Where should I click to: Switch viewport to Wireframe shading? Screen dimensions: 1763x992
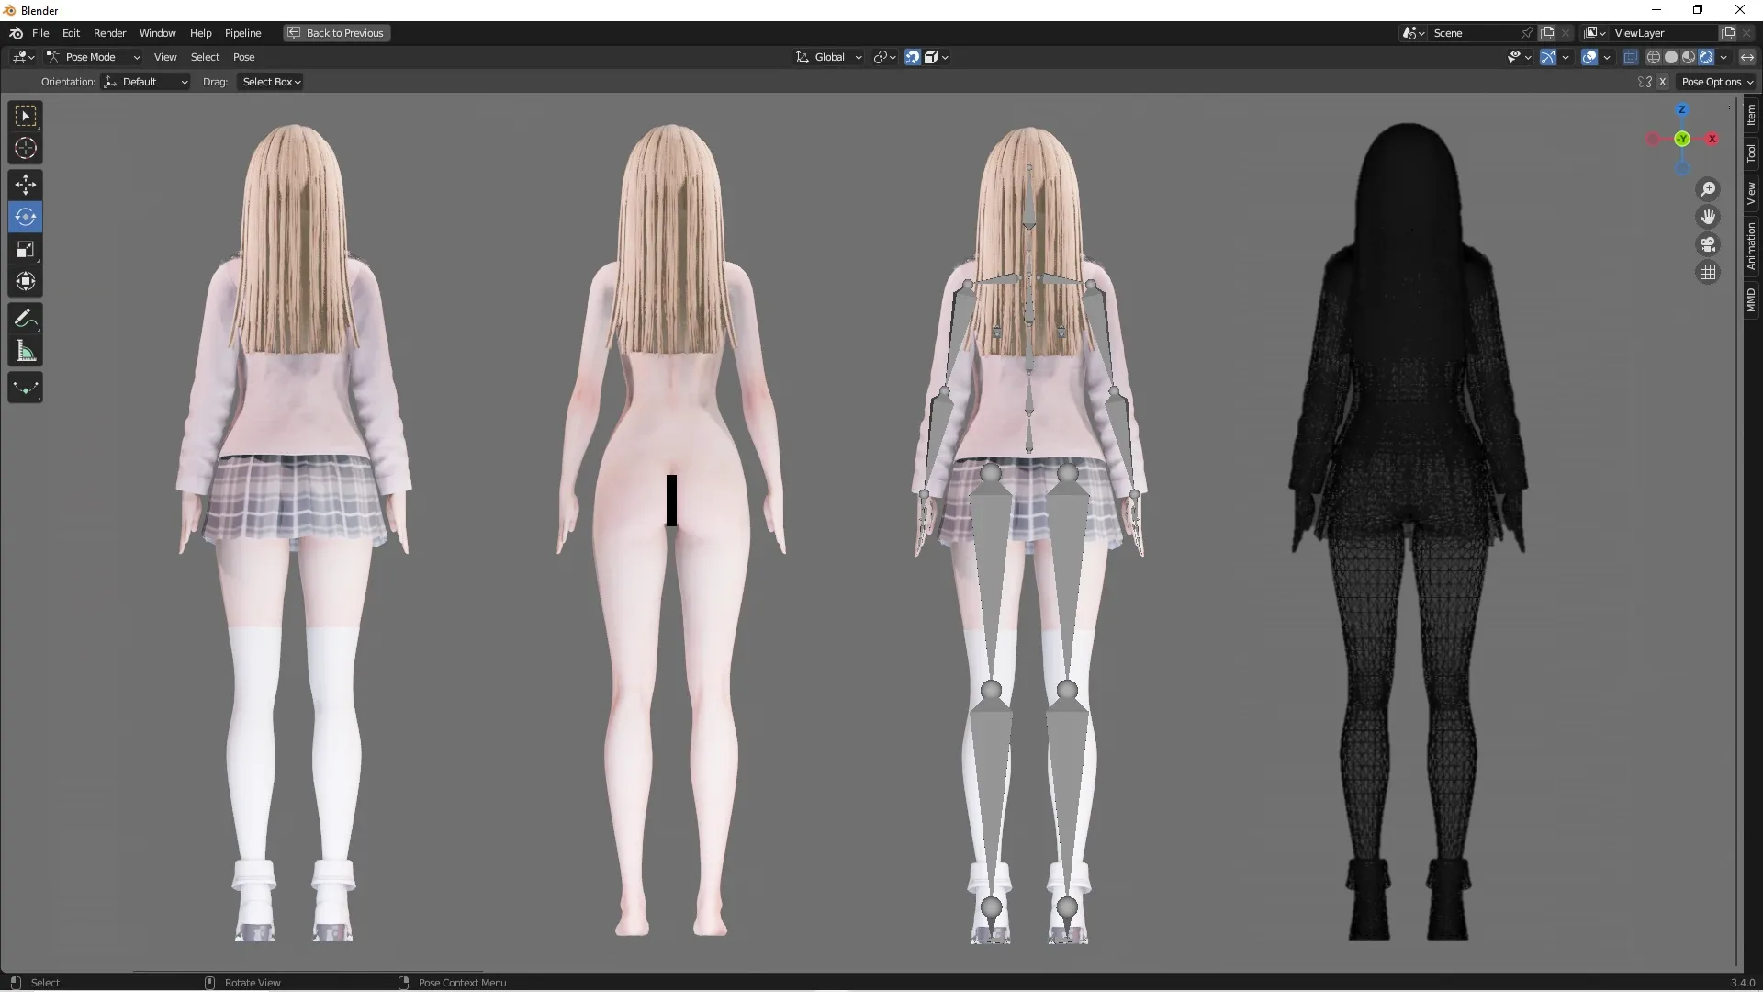coord(1654,56)
